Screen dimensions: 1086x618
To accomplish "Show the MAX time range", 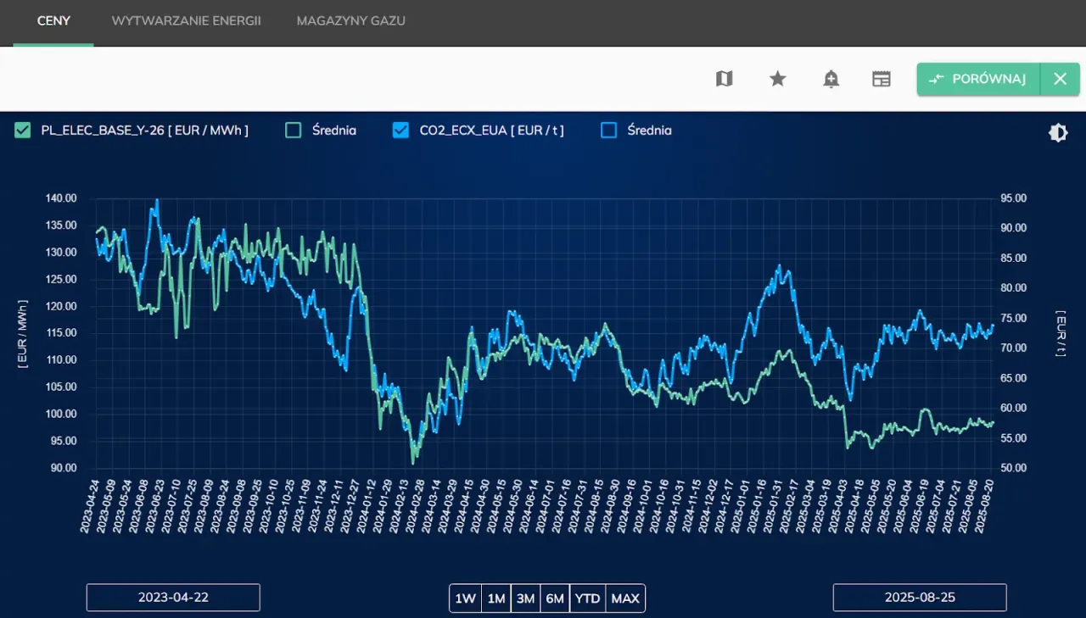I will click(x=625, y=599).
